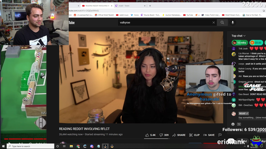The width and height of the screenshot is (266, 149).
Task: Dislike the video with thumbs down 309
Action: (164, 135)
